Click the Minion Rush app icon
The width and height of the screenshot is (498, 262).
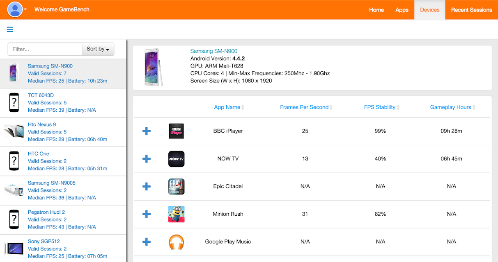click(x=176, y=214)
